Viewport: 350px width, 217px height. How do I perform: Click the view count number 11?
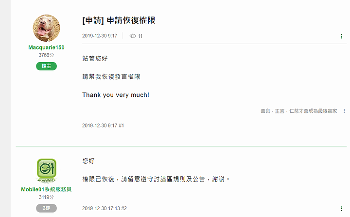coord(140,36)
